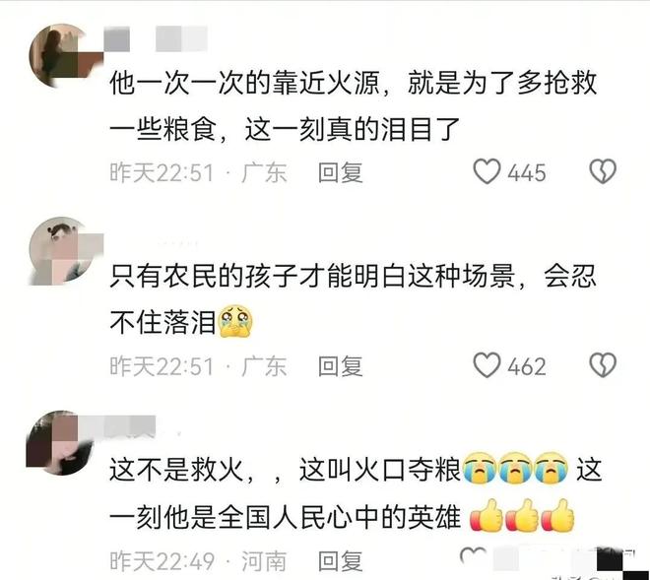Reply to the first Guangdong comment
The height and width of the screenshot is (580, 650).
pos(341,172)
